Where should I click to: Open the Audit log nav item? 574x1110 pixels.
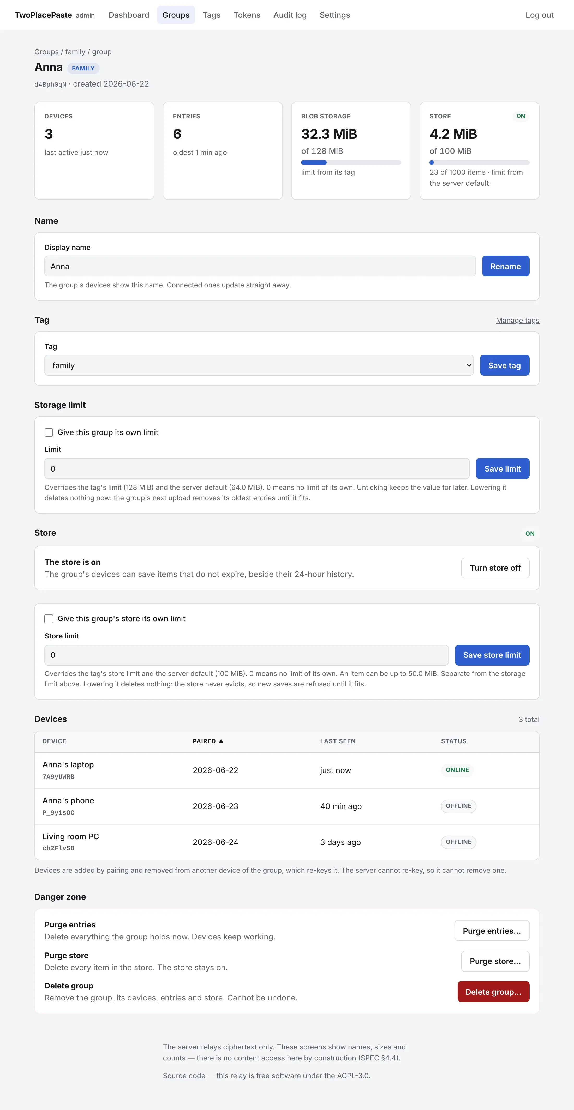pyautogui.click(x=290, y=15)
